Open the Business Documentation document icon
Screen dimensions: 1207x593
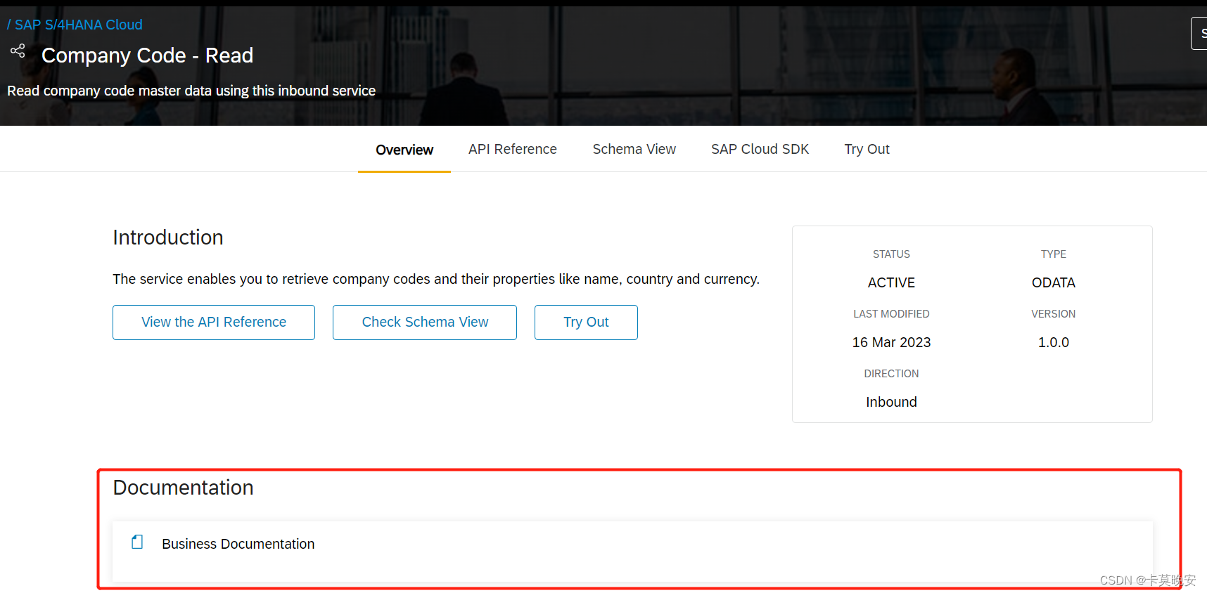coord(137,542)
